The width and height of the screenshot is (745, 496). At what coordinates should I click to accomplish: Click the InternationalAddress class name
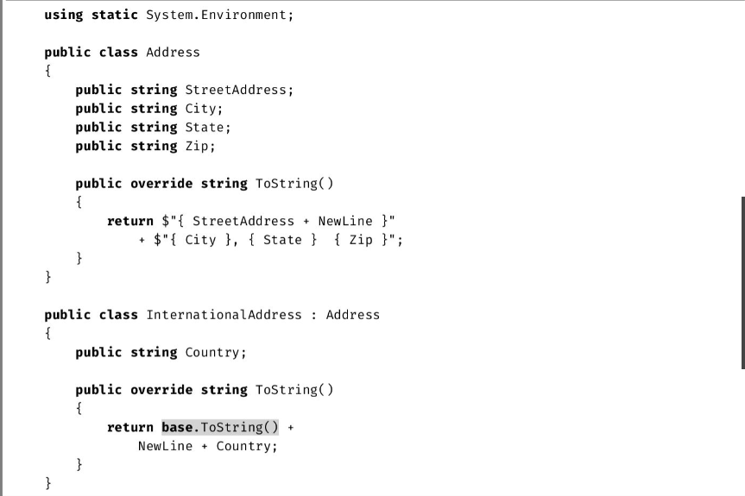[224, 315]
